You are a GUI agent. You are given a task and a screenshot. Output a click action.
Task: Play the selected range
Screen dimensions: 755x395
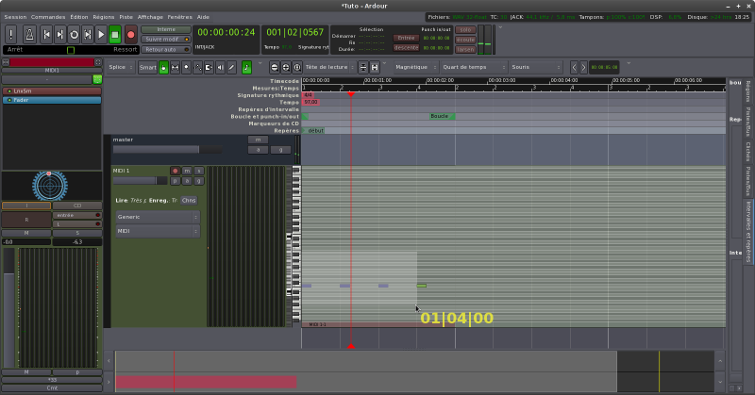[x=87, y=35]
